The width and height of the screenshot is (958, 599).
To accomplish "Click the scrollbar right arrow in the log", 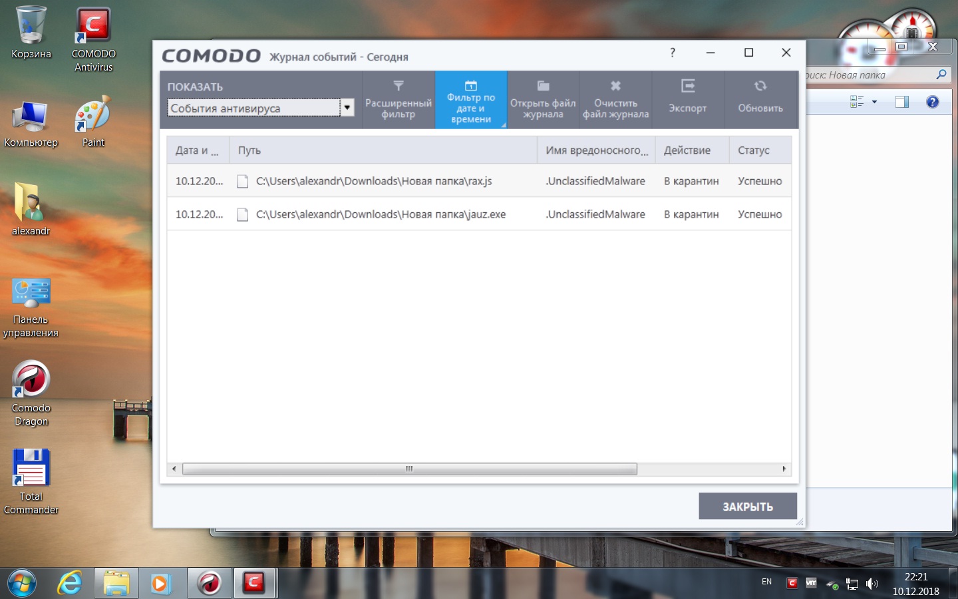I will pyautogui.click(x=784, y=469).
